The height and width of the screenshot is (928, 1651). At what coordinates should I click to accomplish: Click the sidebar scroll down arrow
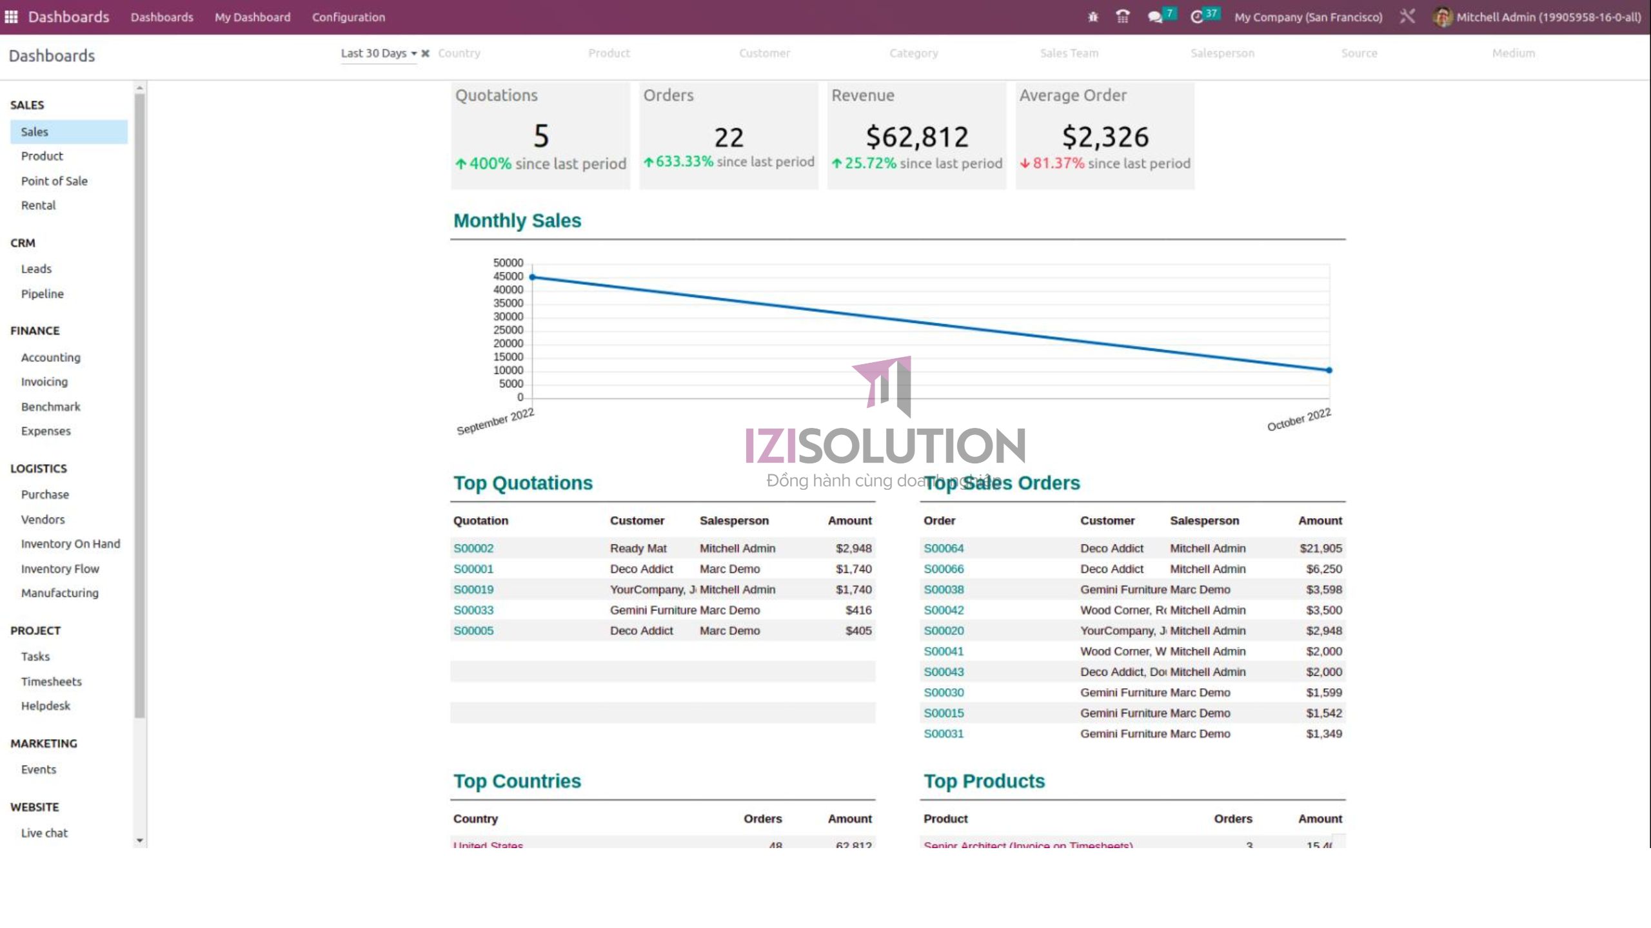pos(139,840)
